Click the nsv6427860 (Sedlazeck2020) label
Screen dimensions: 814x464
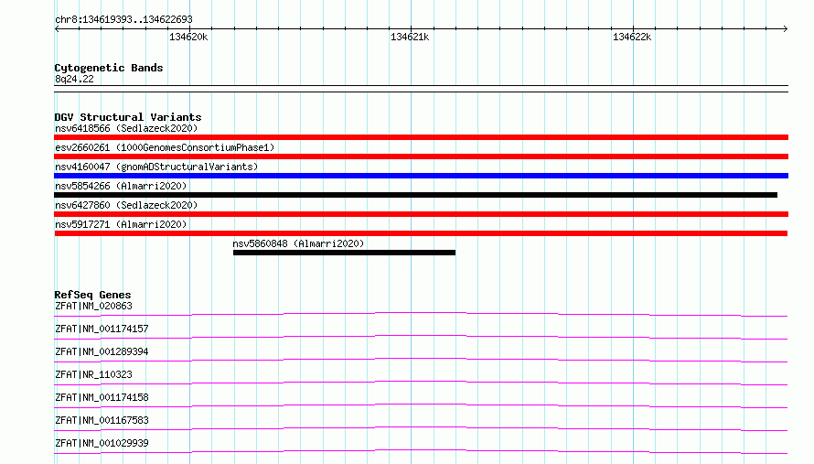pos(126,205)
